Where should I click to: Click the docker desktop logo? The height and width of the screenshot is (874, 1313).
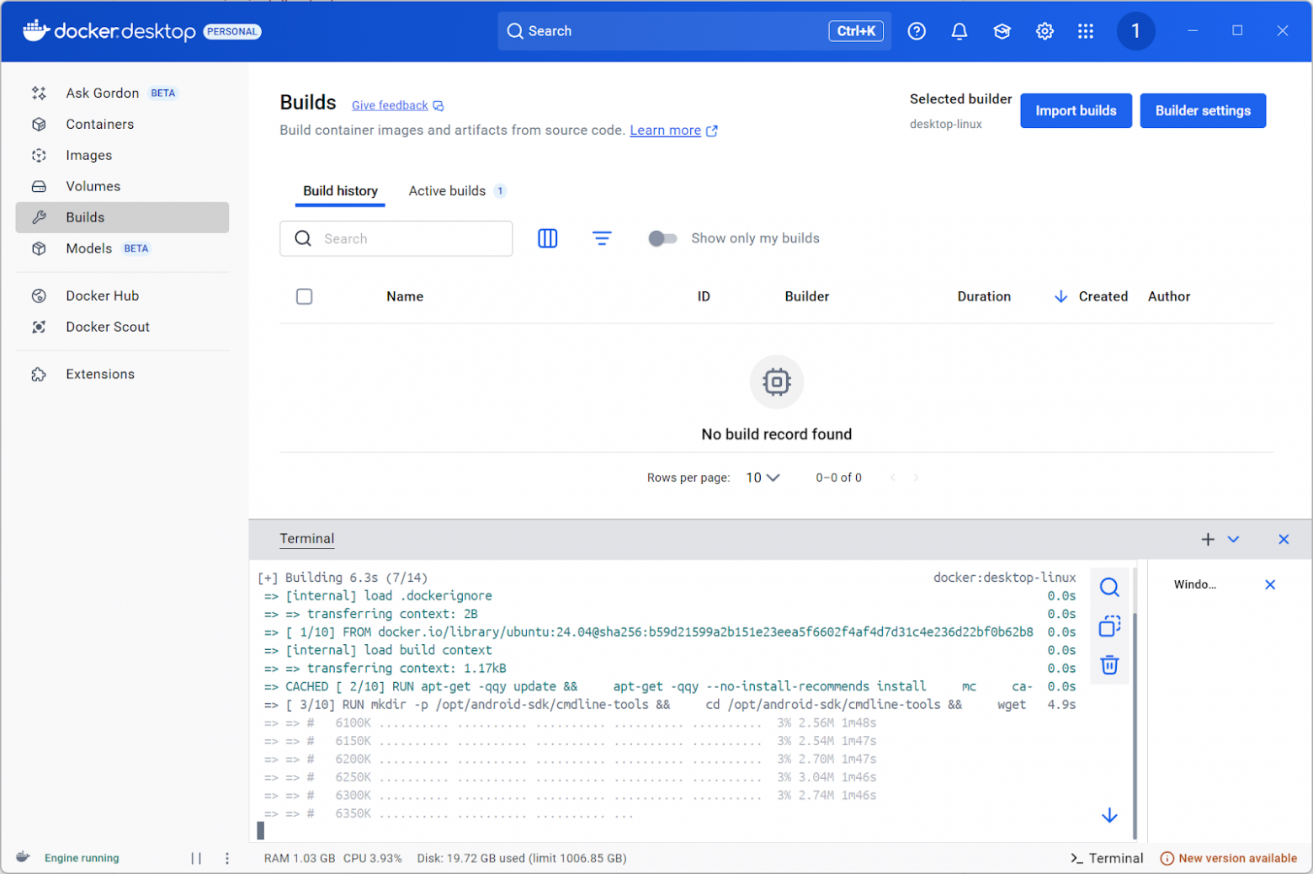pos(109,31)
